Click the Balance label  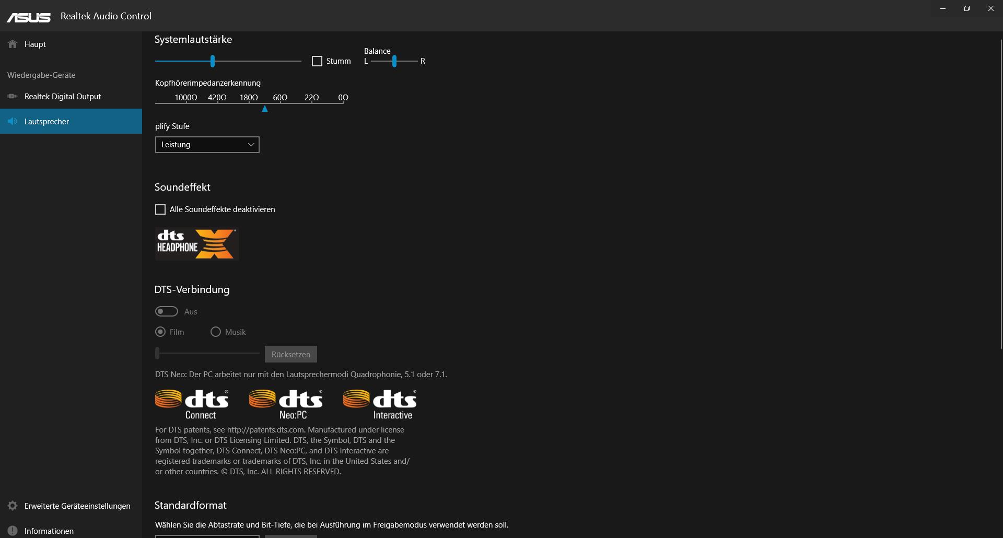click(x=377, y=51)
